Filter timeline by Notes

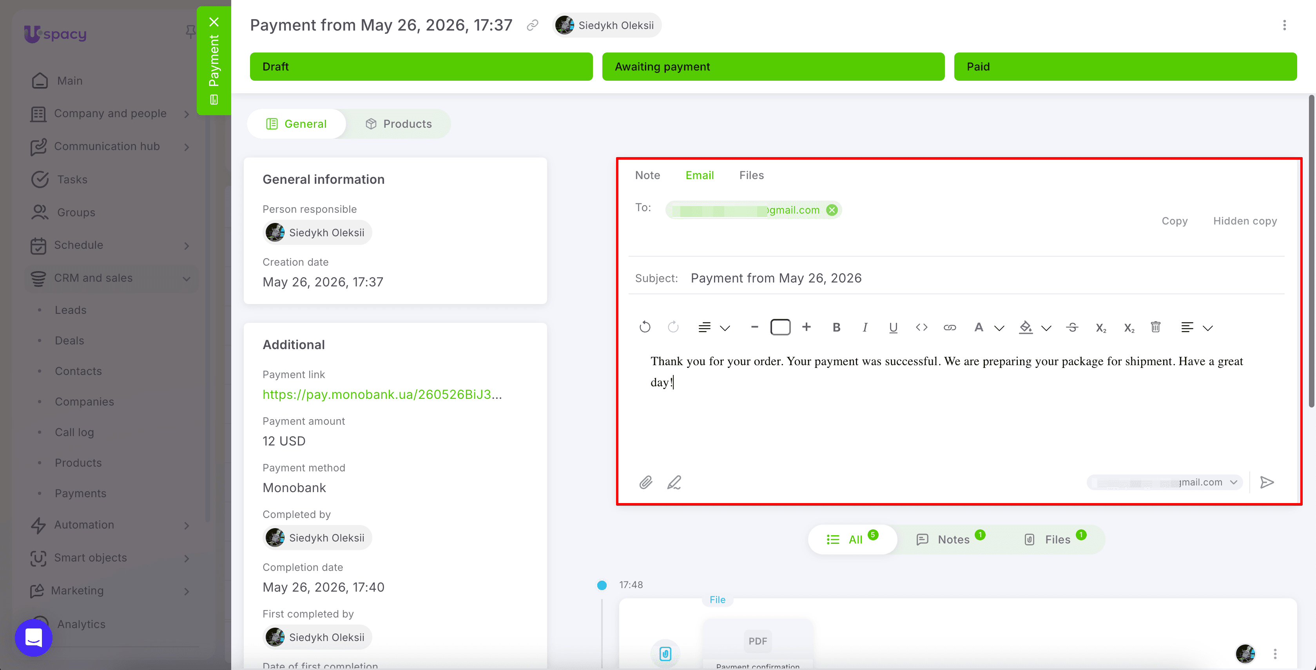(951, 539)
